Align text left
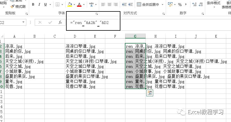The width and height of the screenshot is (231, 122). tap(103, 4)
